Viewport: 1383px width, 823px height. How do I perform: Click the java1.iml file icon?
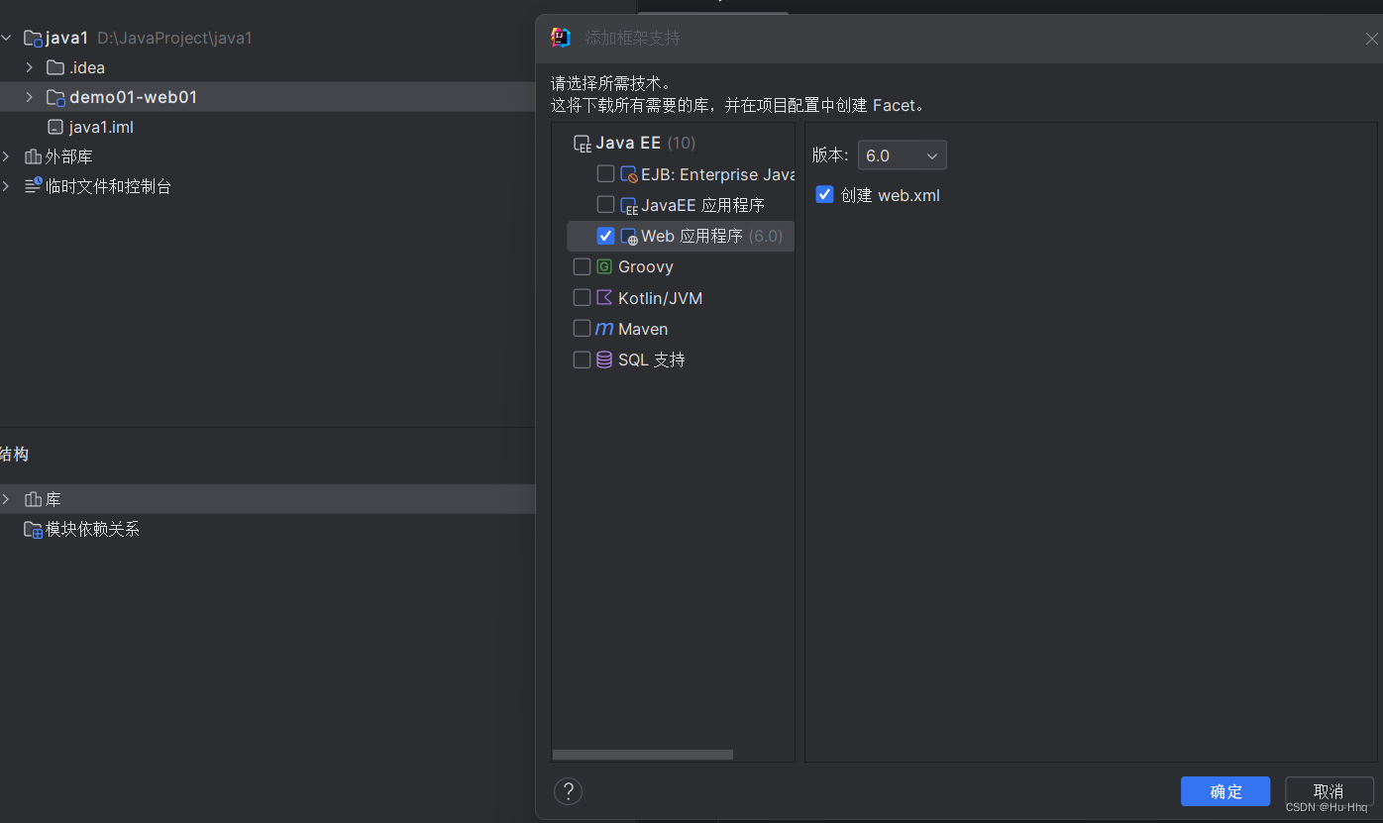click(54, 126)
